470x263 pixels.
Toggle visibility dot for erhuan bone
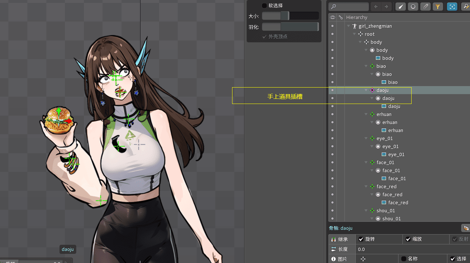click(x=332, y=114)
